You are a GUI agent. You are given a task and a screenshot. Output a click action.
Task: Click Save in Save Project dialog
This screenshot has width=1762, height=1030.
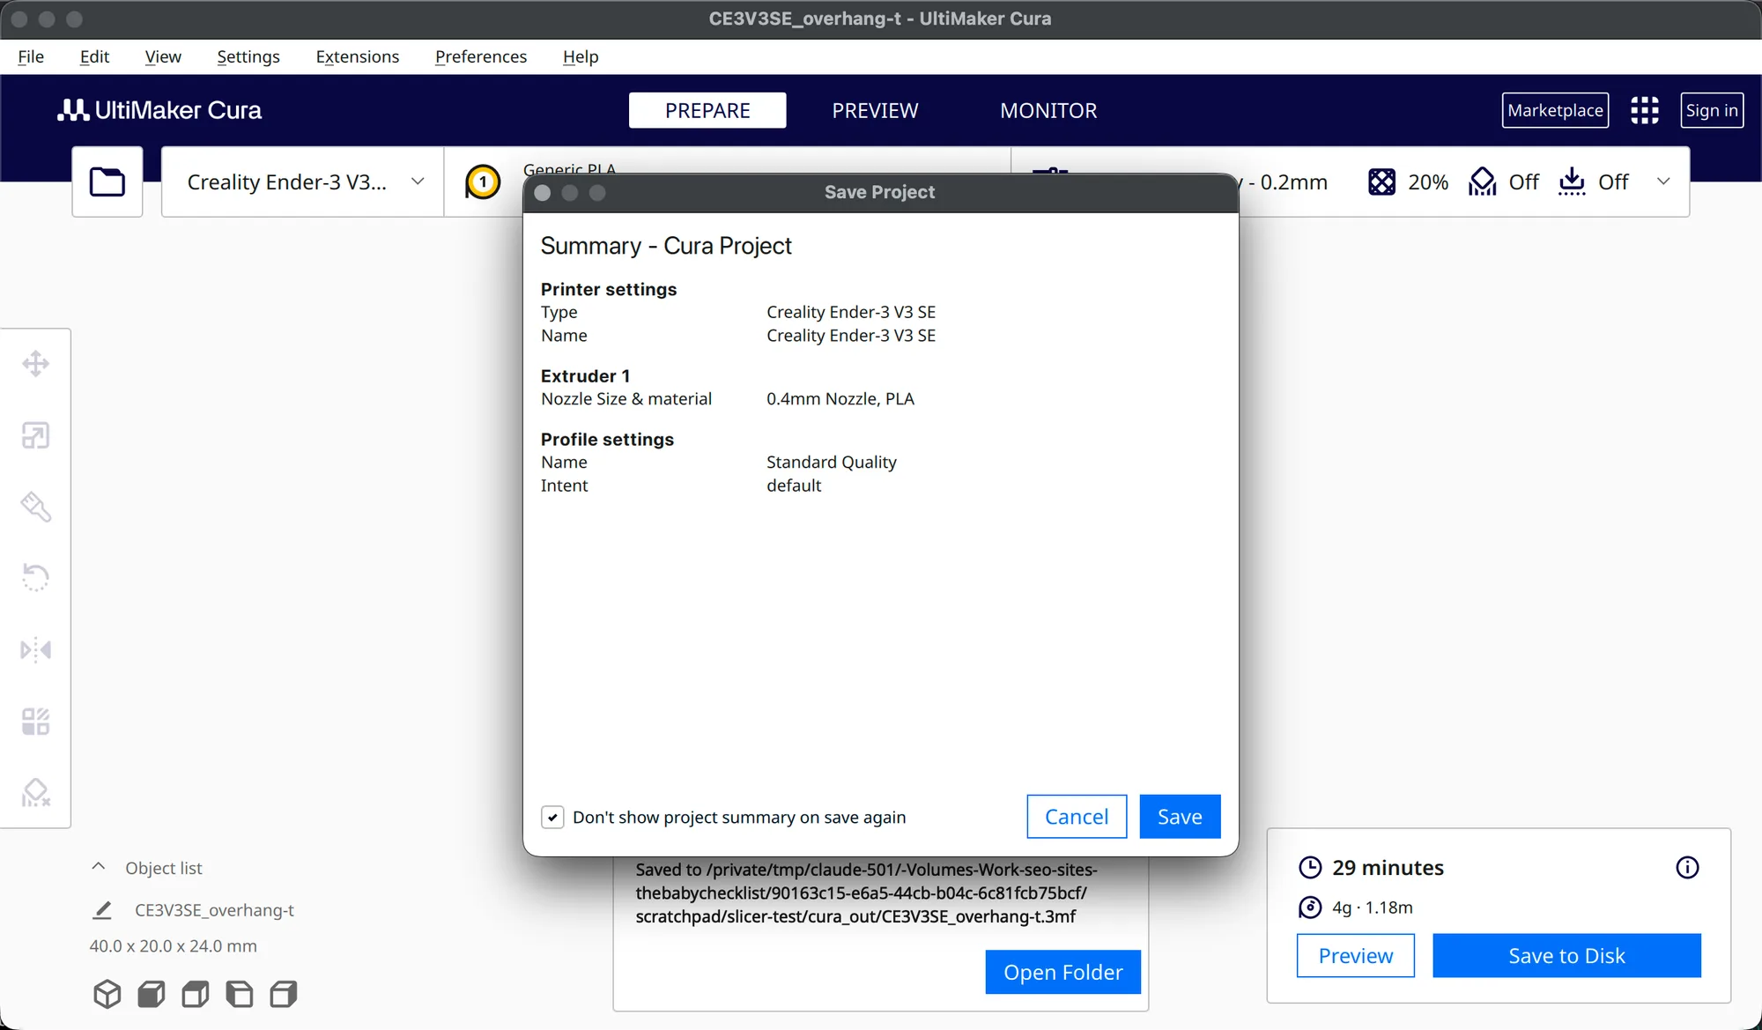pos(1180,817)
